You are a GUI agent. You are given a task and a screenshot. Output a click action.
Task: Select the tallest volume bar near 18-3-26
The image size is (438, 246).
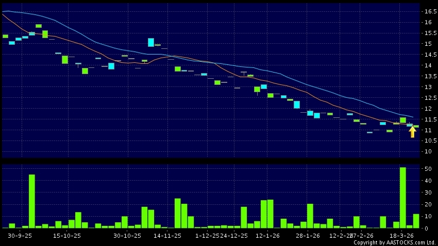pos(402,198)
